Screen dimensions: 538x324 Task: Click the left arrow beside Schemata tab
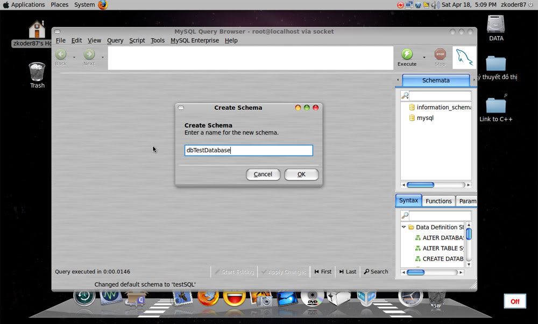pyautogui.click(x=398, y=80)
